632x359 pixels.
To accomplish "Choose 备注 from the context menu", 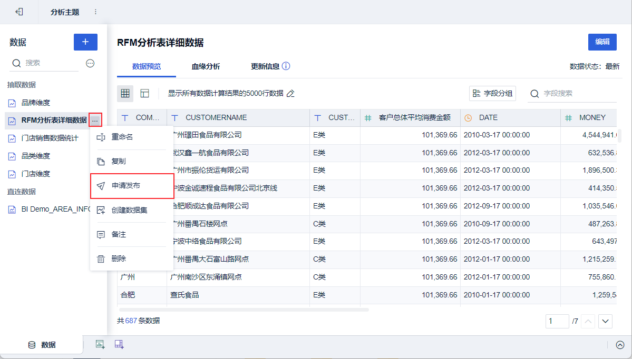I will (x=132, y=235).
